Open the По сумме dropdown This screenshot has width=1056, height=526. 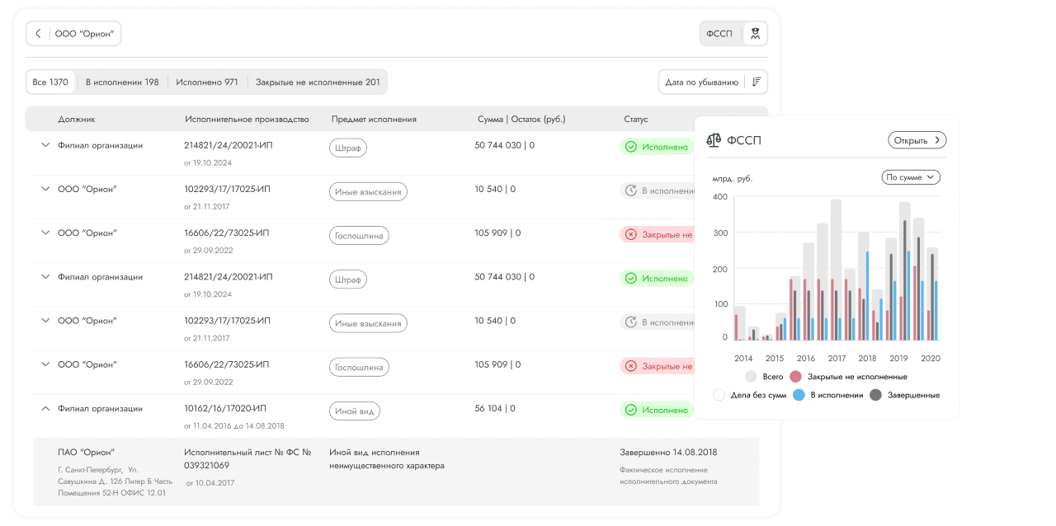[911, 176]
